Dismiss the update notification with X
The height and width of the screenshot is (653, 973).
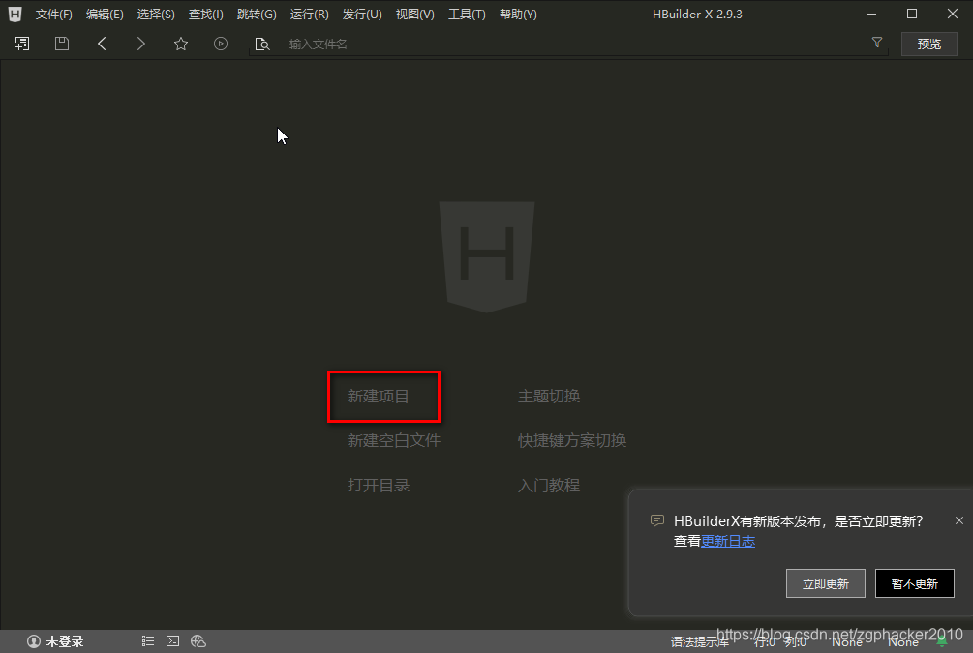[958, 520]
